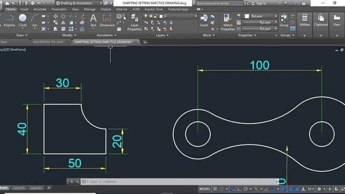Toggle Ortho mode in status bar
The image size is (345, 194).
[x=239, y=189]
